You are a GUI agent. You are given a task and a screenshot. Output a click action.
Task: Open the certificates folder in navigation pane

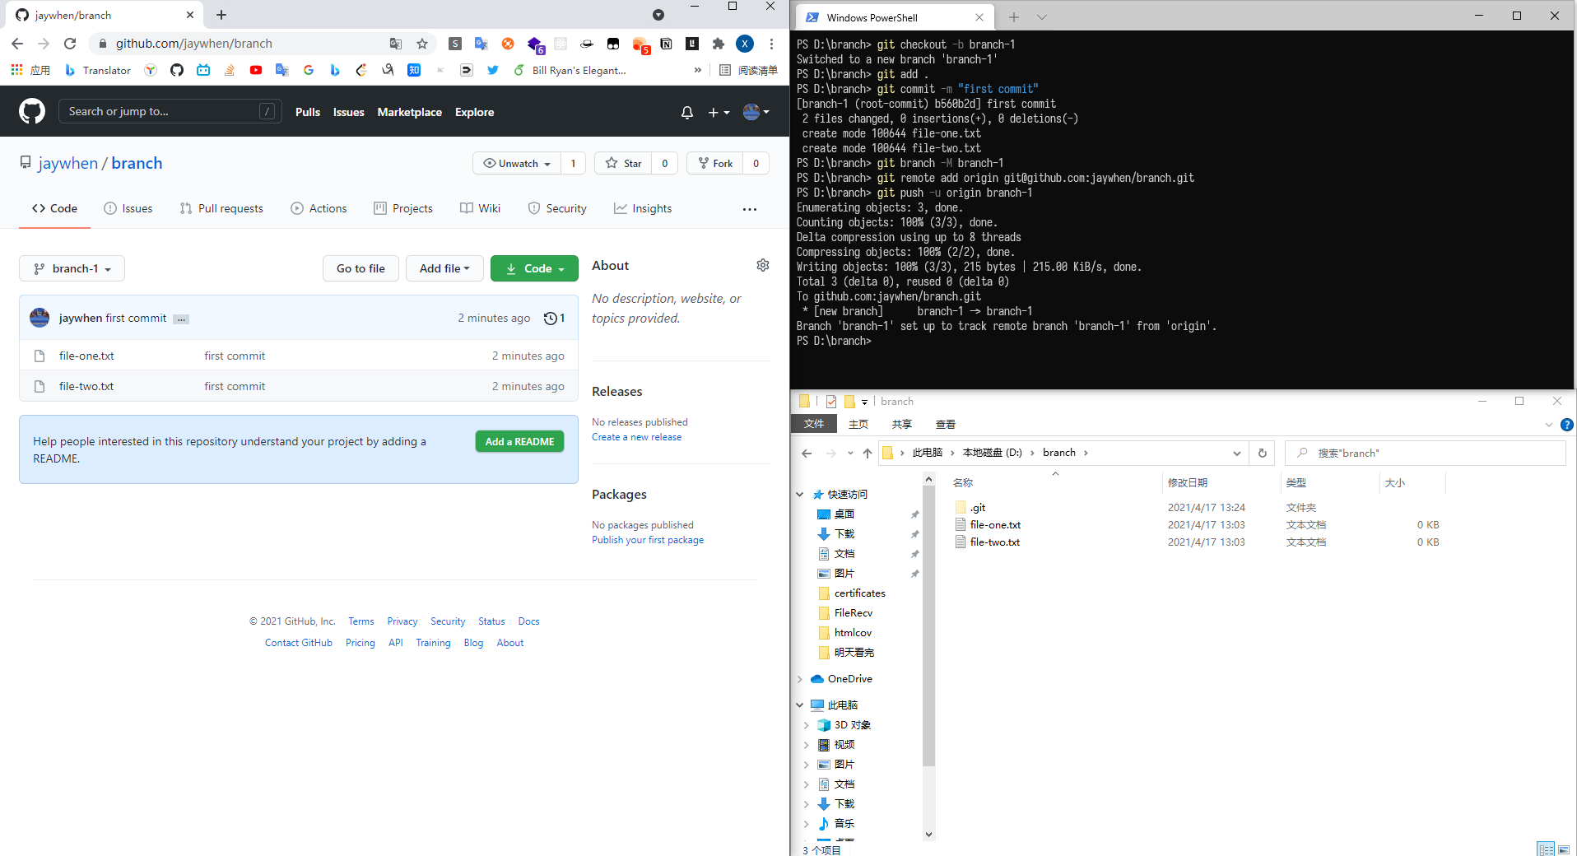click(x=859, y=593)
